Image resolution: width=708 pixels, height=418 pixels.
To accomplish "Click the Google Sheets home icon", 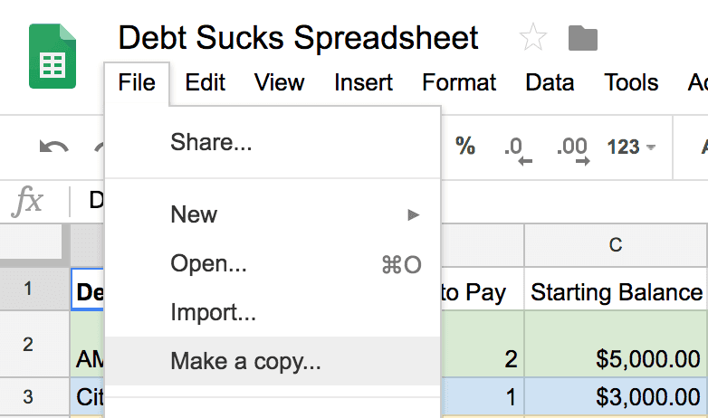I will point(53,56).
